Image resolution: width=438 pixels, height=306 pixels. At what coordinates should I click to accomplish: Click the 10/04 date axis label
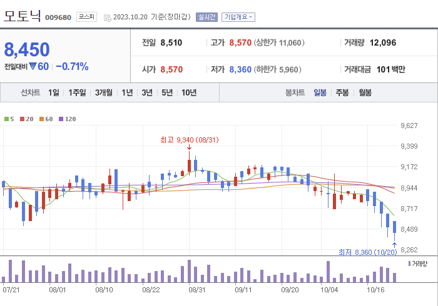(x=329, y=290)
